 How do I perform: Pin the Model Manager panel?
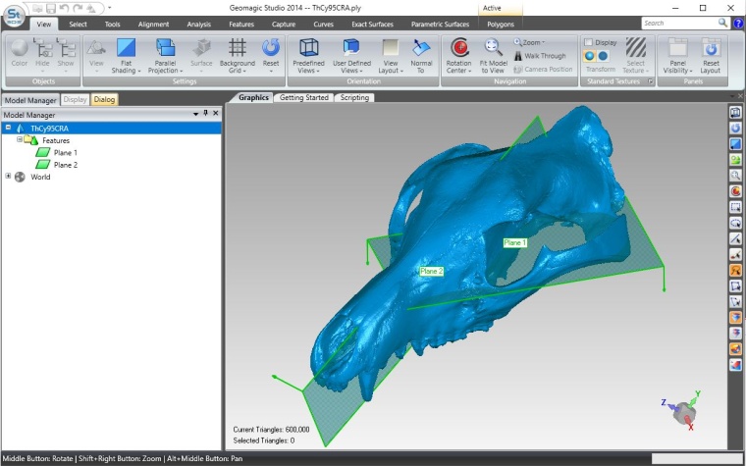click(205, 115)
